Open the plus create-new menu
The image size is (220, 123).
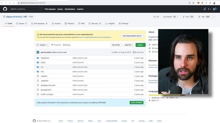point(209,9)
